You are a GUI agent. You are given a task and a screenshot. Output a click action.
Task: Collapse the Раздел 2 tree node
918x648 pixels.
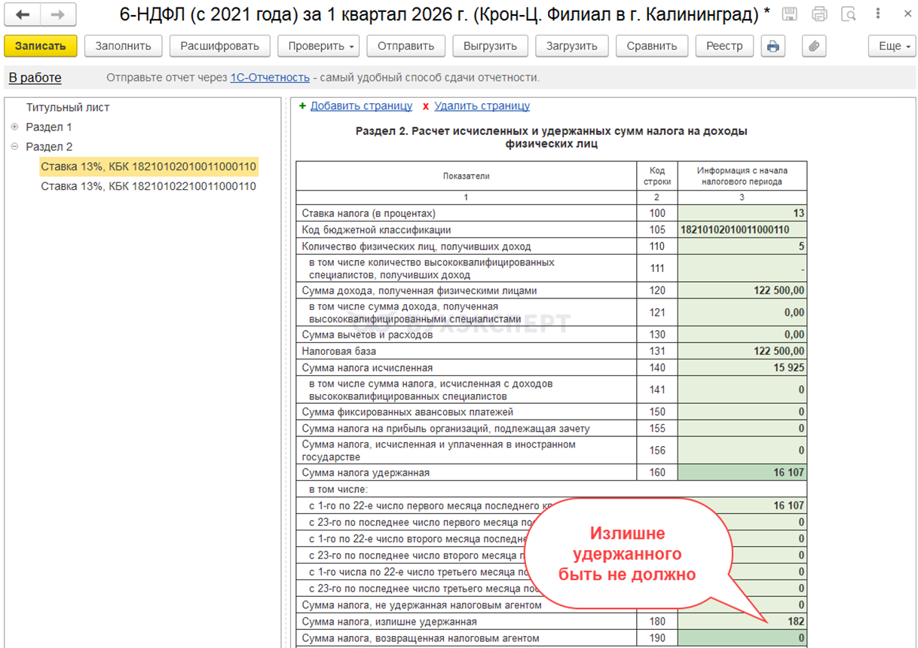(14, 147)
